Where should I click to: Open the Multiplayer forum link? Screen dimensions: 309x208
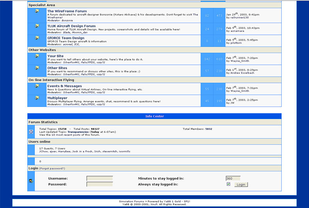point(57,98)
